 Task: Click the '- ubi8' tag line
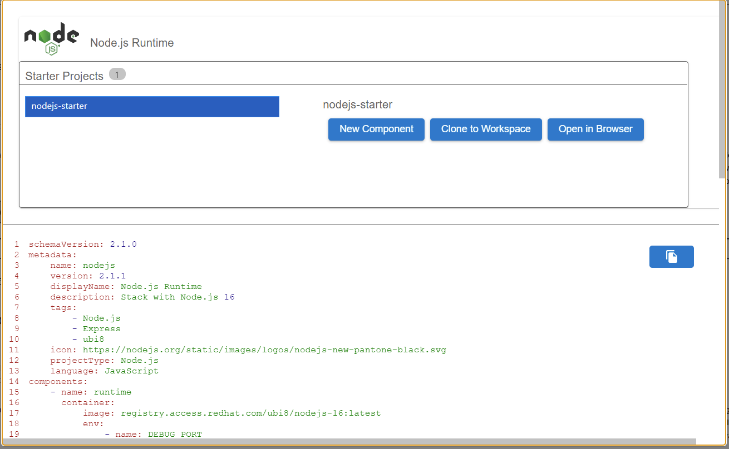coord(88,339)
